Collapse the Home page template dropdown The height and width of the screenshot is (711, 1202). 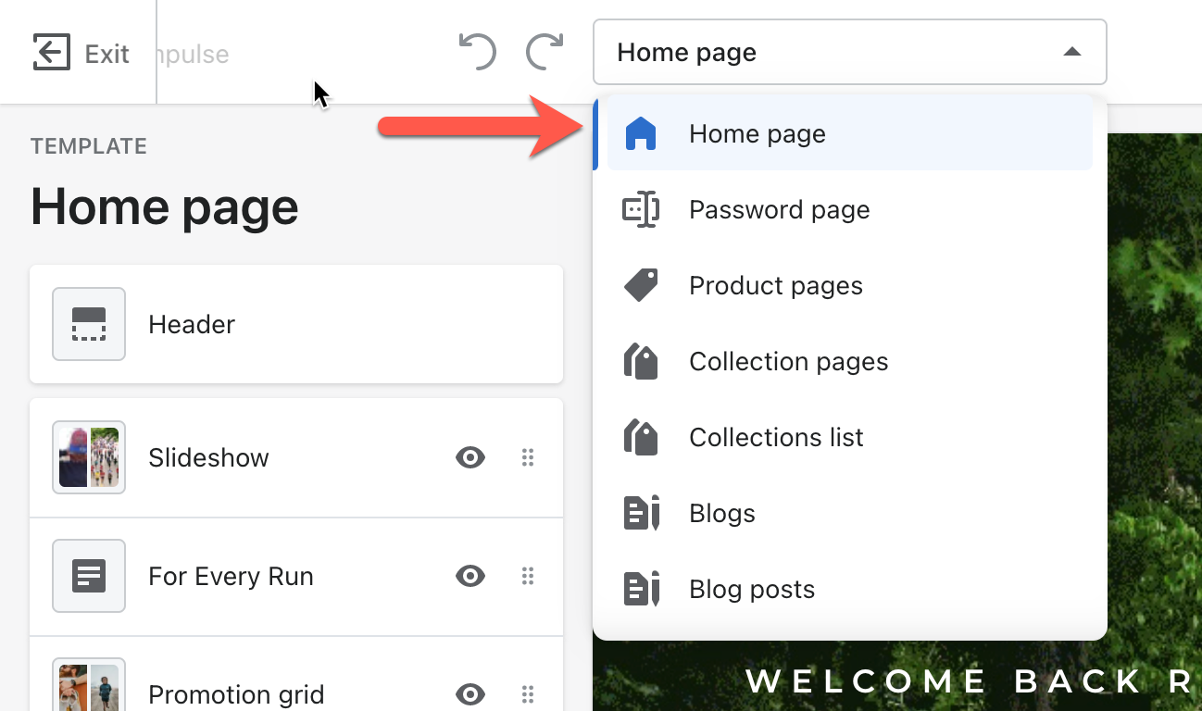tap(849, 52)
